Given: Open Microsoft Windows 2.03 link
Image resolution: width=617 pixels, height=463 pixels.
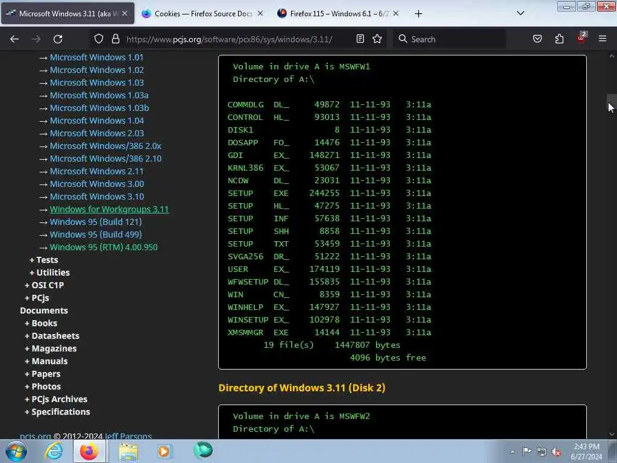Looking at the screenshot, I should 97,133.
